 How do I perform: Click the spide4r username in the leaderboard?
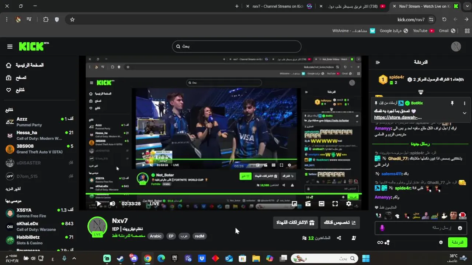tap(397, 77)
